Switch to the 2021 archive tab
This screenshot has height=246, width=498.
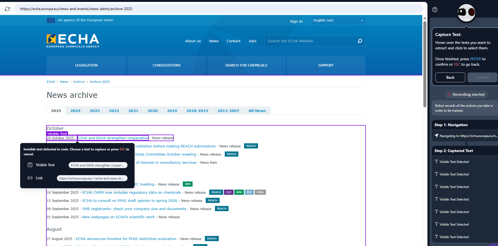tap(133, 111)
